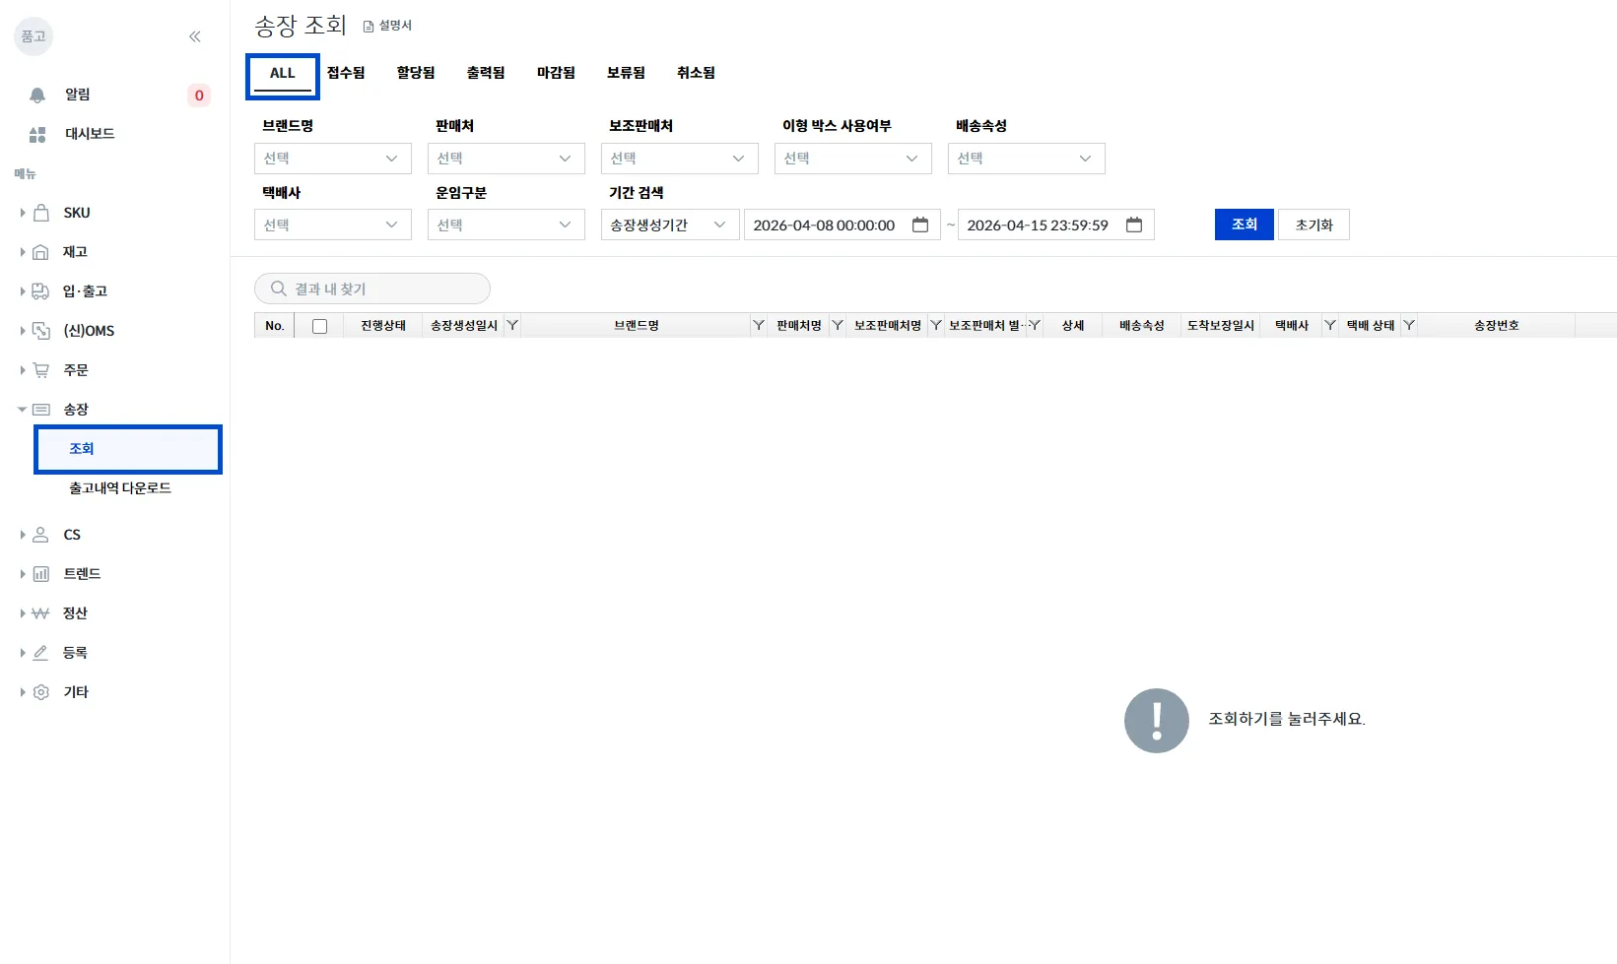The width and height of the screenshot is (1617, 964).
Task: Expand the 정산 menu arrow
Action: [x=23, y=613]
